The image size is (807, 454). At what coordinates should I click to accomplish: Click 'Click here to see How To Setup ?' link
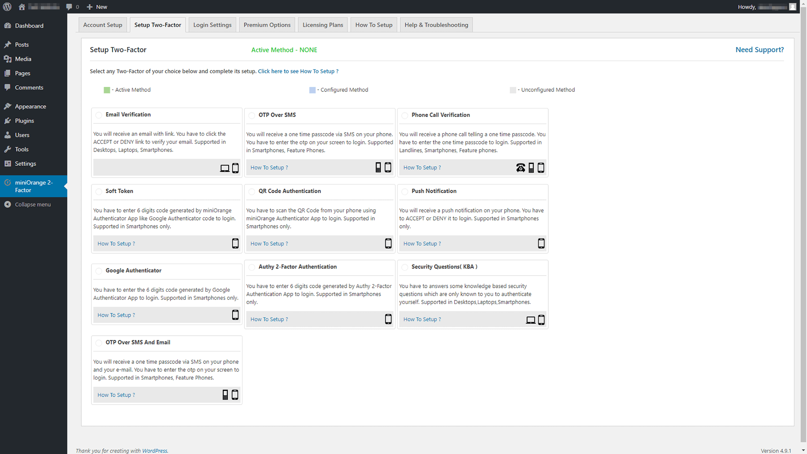(298, 71)
